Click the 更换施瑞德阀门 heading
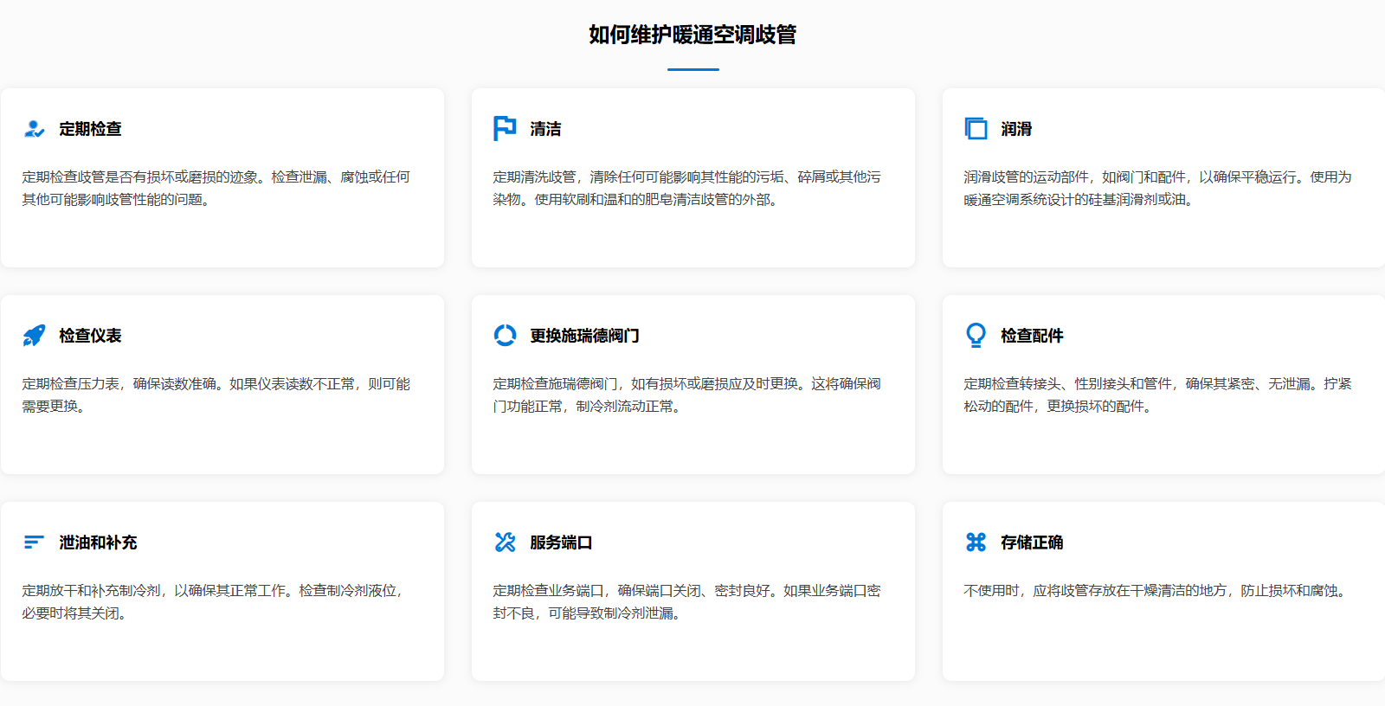This screenshot has height=706, width=1385. [584, 336]
